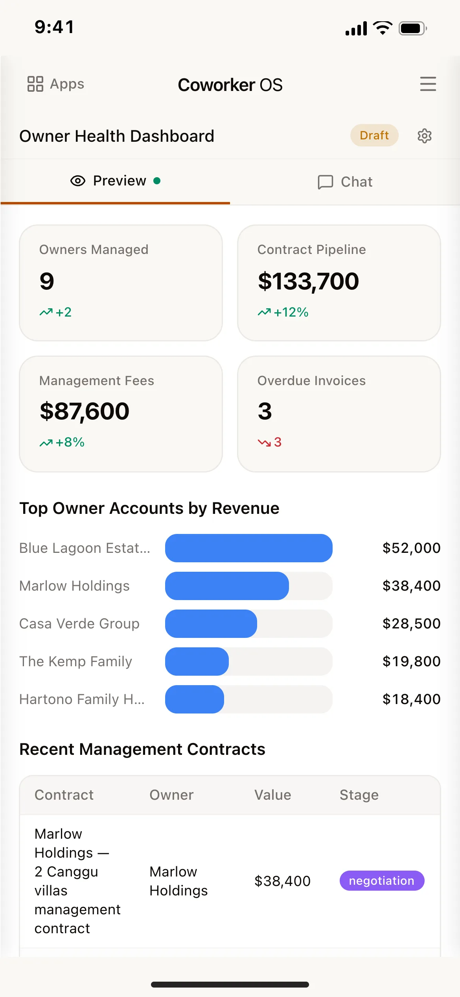Select the $28,500 revenue amount
This screenshot has height=997, width=460.
[x=412, y=624]
